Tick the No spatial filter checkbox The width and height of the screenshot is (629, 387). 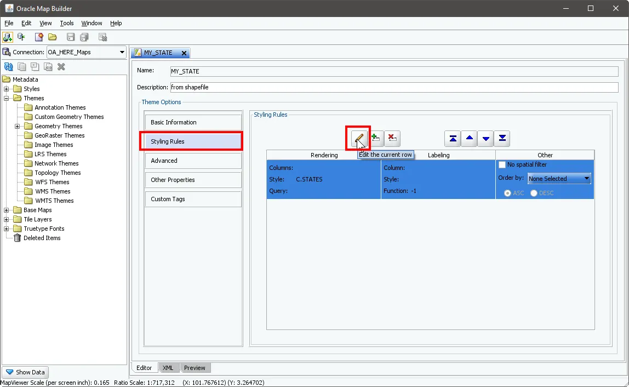502,164
